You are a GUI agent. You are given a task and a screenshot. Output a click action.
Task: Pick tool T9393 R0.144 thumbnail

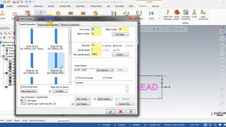[32, 60]
